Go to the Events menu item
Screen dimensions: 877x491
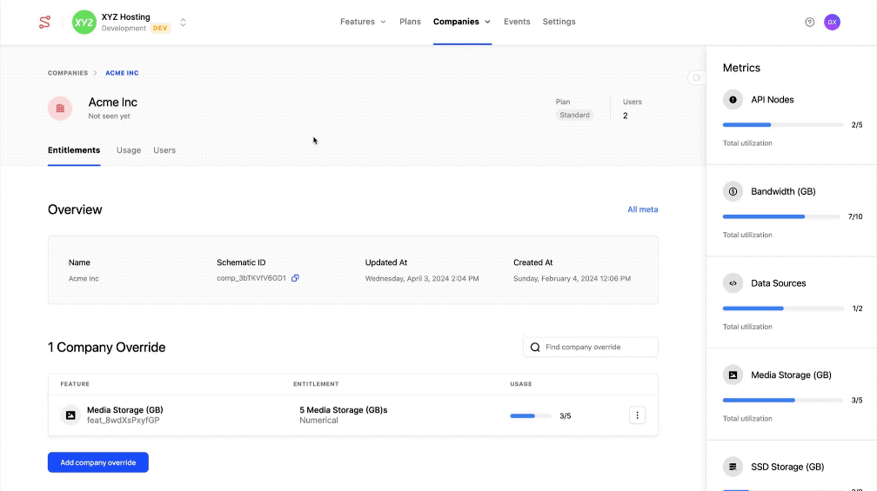point(517,22)
